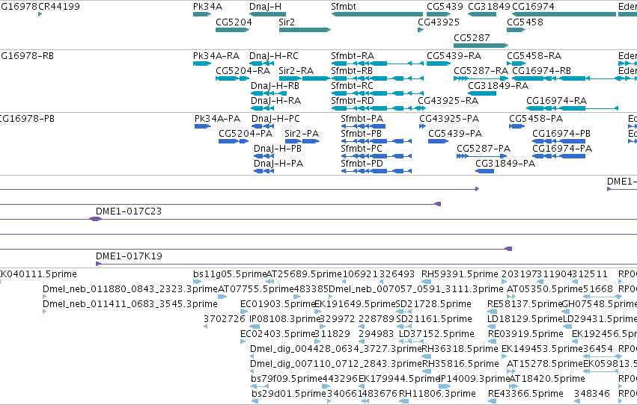The height and width of the screenshot is (405, 637).
Task: Click the long teal Sfmbt gene bar
Action: pos(377,14)
